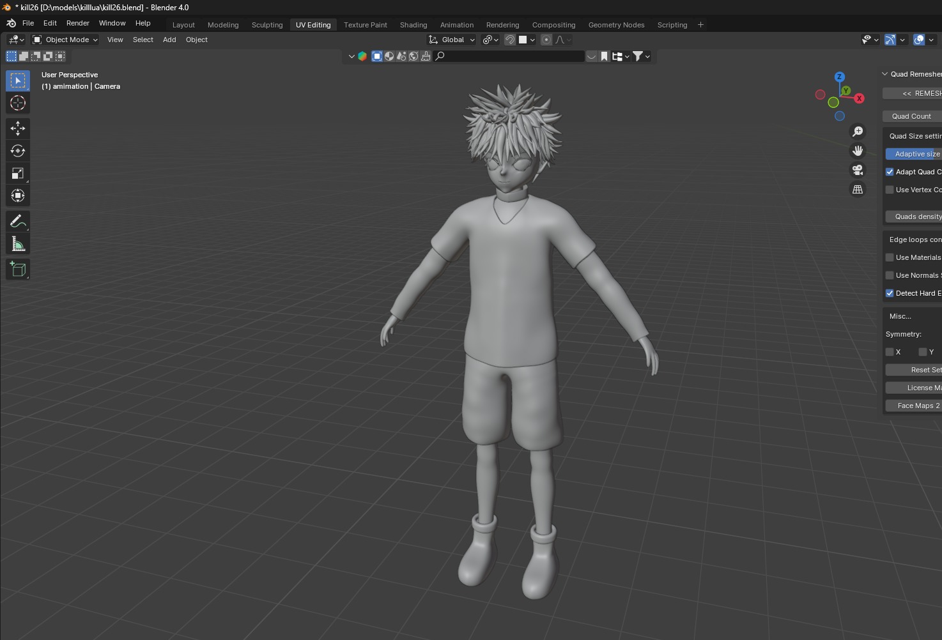Open the Render menu
This screenshot has height=640, width=942.
[78, 23]
